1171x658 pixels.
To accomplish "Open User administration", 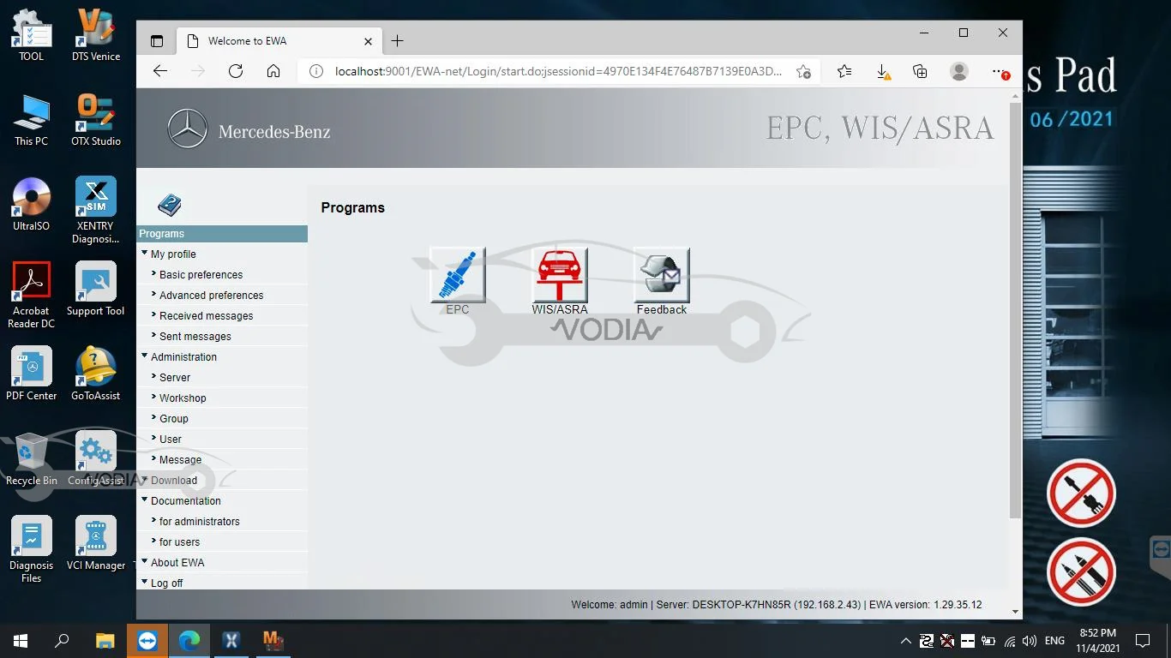I will tap(171, 440).
